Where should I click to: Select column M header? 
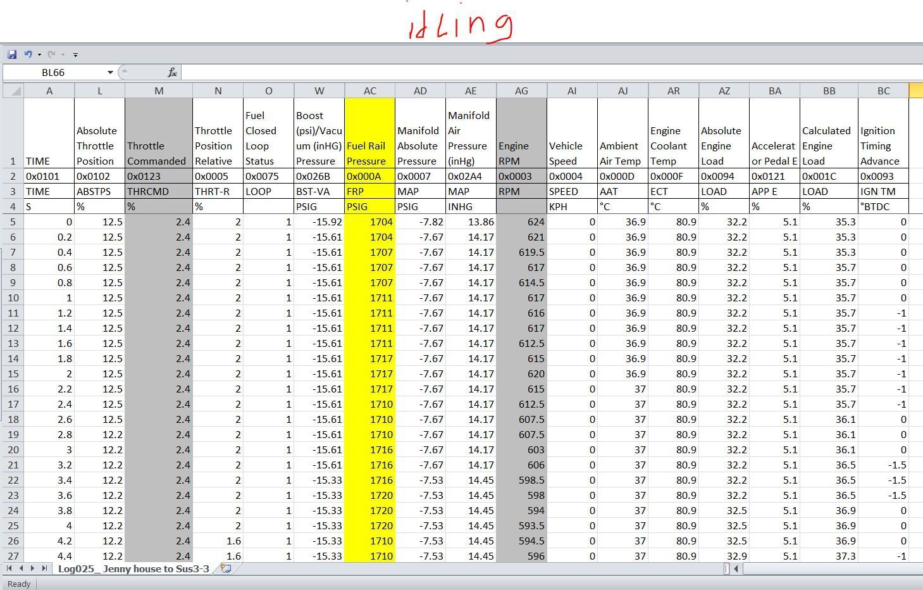point(159,91)
